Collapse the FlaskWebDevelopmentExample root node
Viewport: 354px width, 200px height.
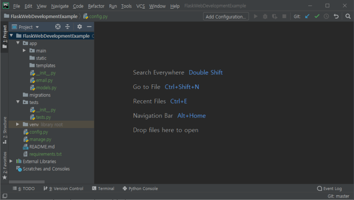point(11,36)
